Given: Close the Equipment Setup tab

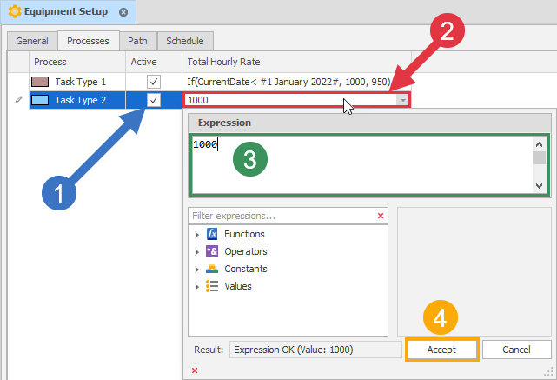Looking at the screenshot, I should coord(123,12).
